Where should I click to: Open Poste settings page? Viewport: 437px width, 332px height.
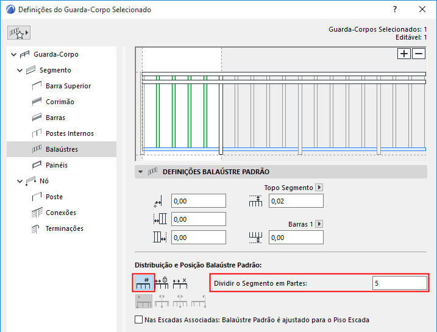pyautogui.click(x=54, y=197)
